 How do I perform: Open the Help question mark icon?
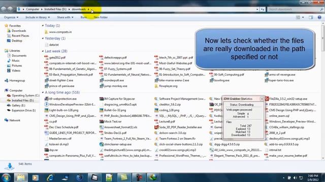(319, 18)
